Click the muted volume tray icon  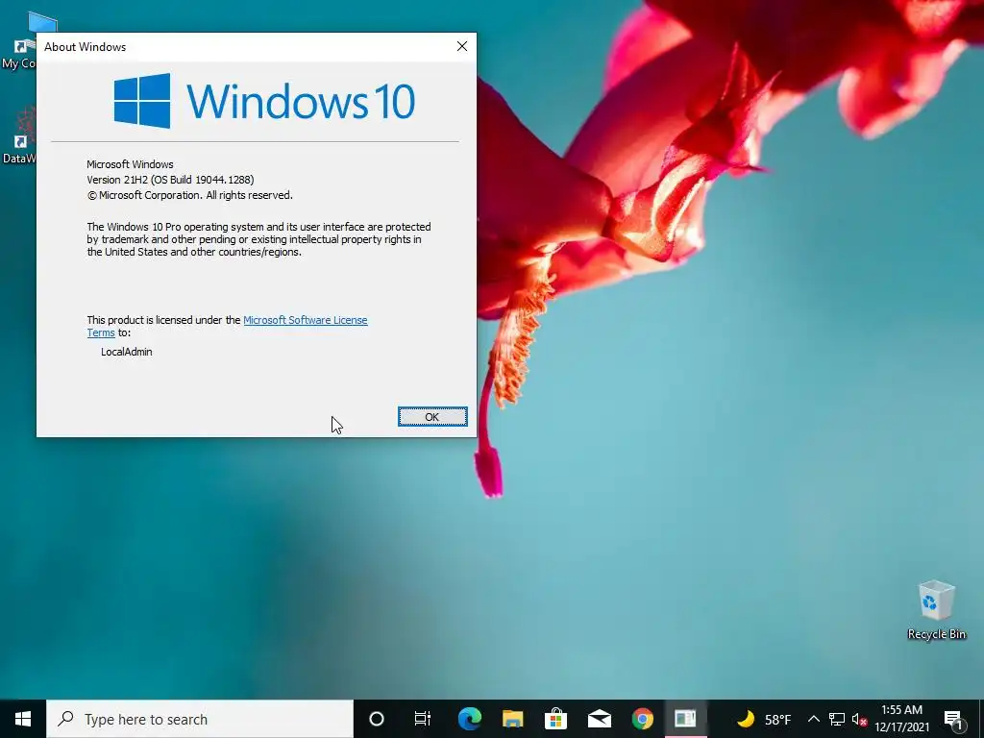[859, 719]
